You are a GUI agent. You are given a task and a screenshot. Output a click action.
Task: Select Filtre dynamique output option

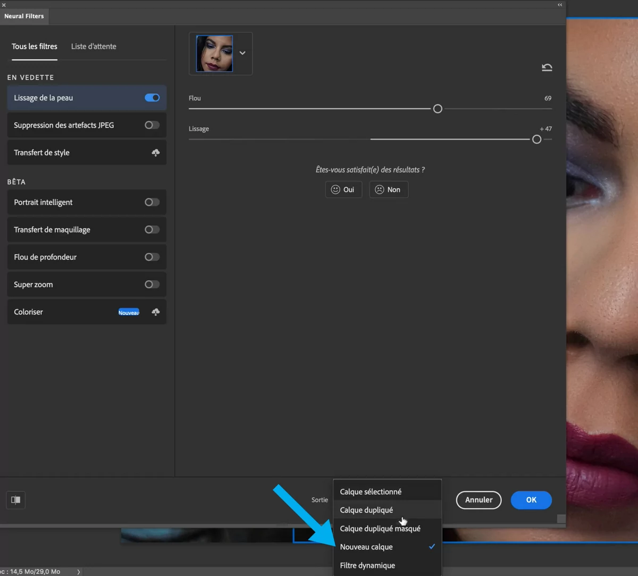pyautogui.click(x=388, y=565)
